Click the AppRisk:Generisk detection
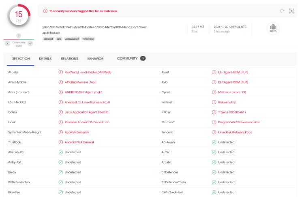This screenshot has width=304, height=197. [x=77, y=132]
